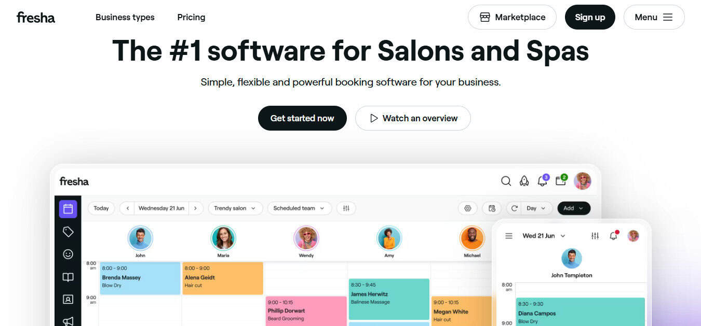This screenshot has width=701, height=326.
Task: Select John Templeton's avatar in the mobile view
Action: pos(571,258)
